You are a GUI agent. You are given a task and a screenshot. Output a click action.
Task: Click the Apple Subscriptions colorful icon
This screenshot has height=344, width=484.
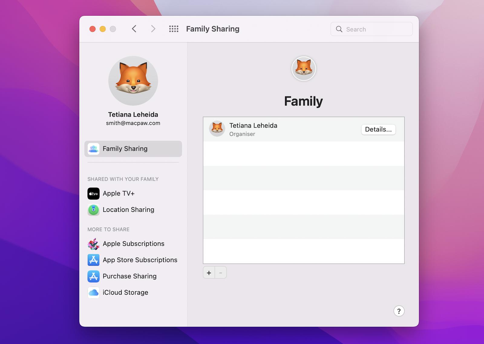pyautogui.click(x=93, y=244)
